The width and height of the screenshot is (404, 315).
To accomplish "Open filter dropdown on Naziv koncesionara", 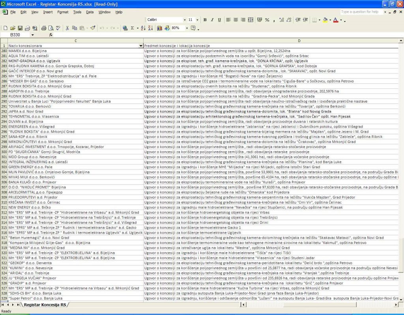I will pyautogui.click(x=141, y=46).
